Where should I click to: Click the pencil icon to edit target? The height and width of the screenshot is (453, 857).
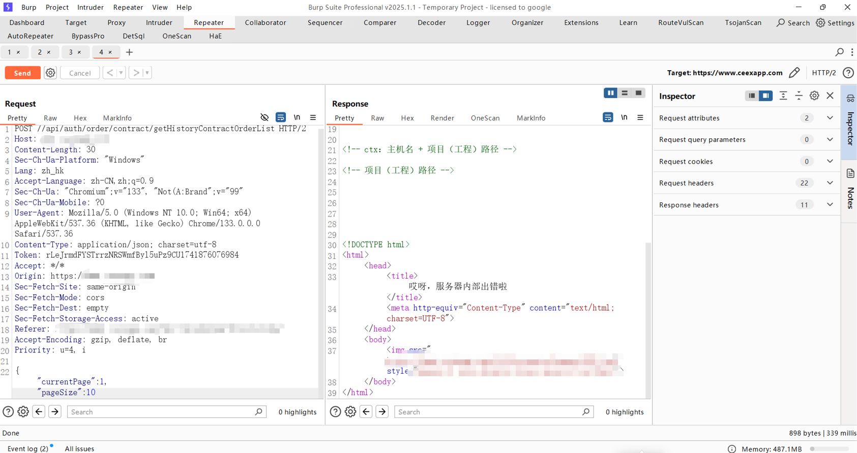point(794,73)
